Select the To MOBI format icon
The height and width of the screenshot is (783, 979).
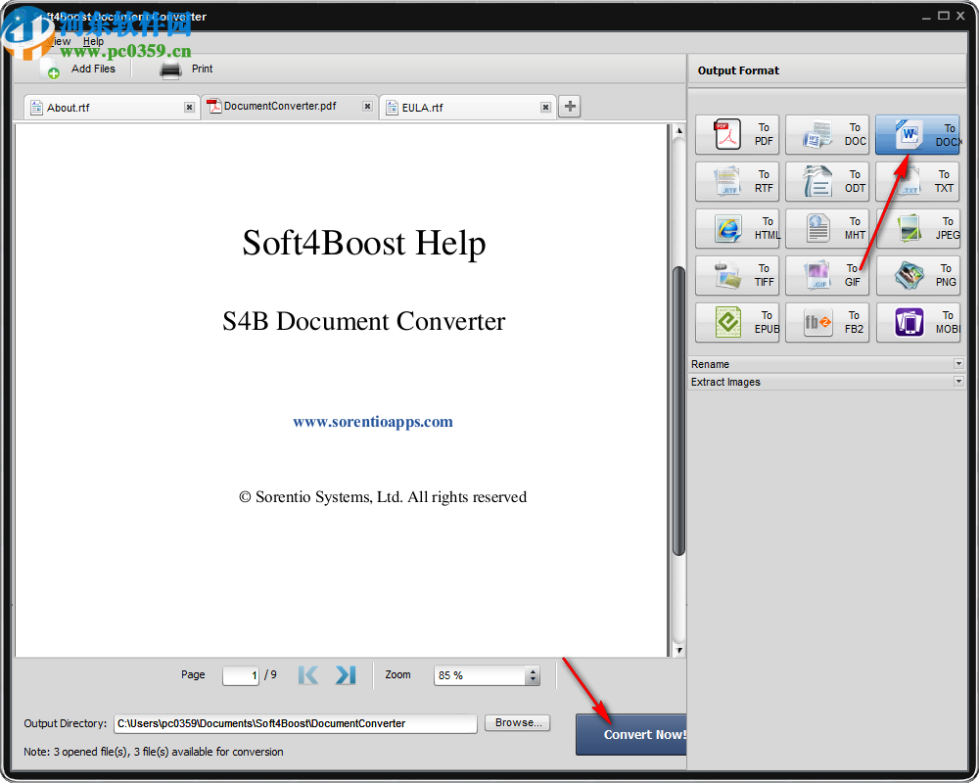(917, 322)
